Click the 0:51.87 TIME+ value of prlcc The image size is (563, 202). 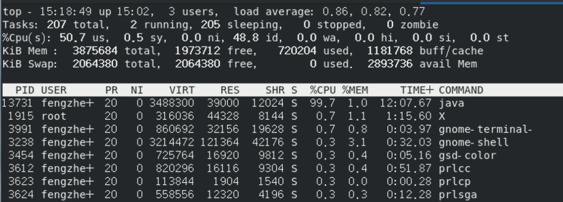point(409,168)
